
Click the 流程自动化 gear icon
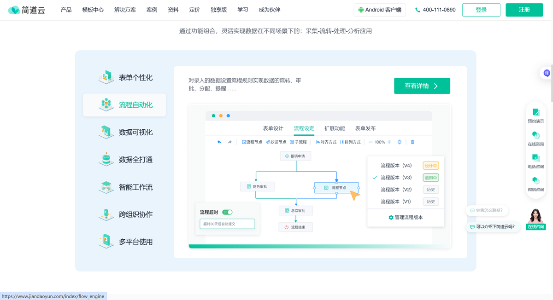point(106,104)
